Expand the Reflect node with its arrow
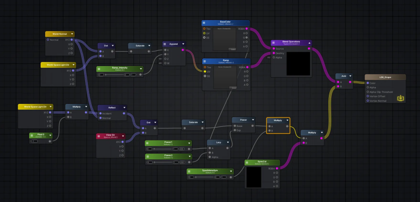Screen dimensions: 420x202 (x=123, y=108)
